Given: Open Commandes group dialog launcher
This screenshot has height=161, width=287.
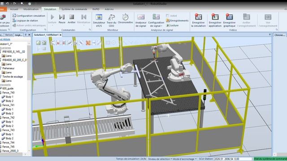Looking at the screenshot, I should click(90, 30).
